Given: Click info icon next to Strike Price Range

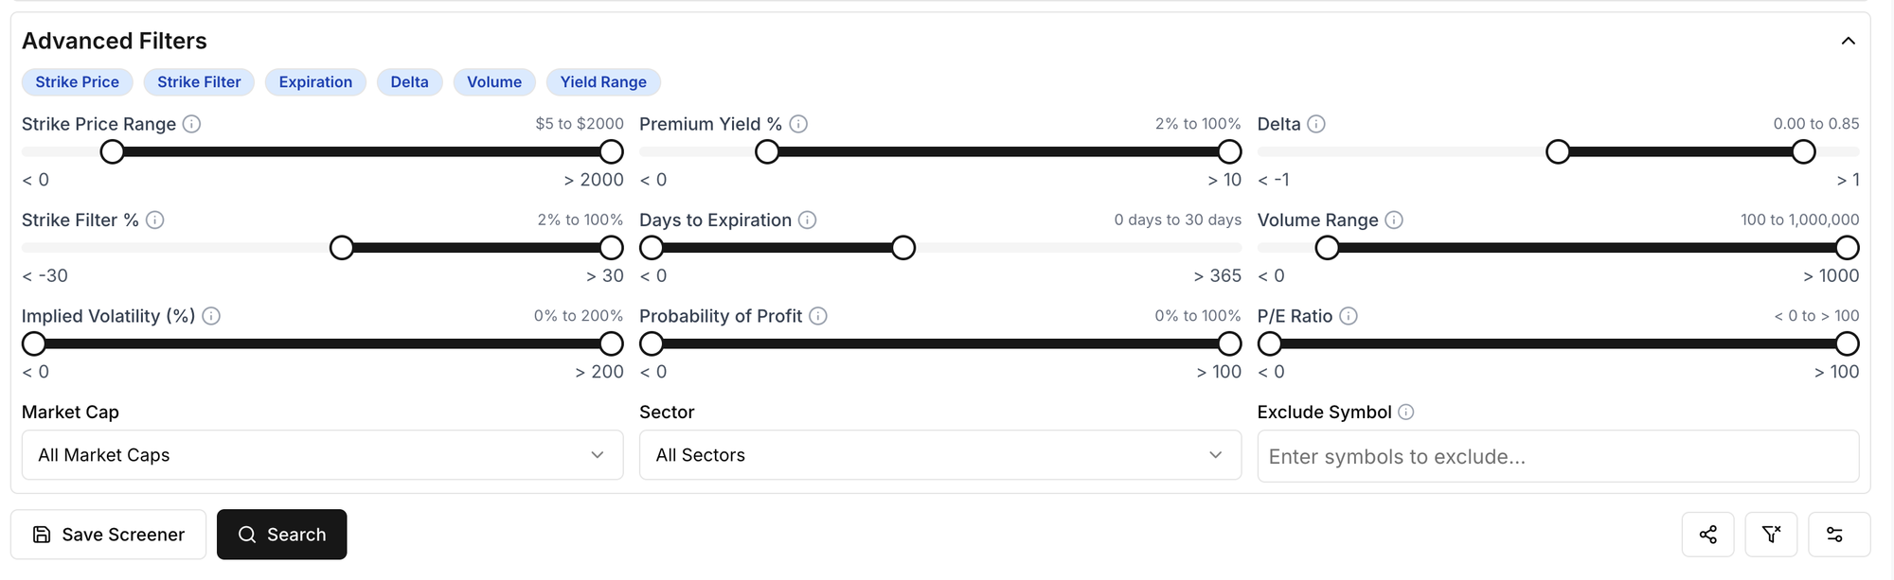Looking at the screenshot, I should click(x=191, y=124).
